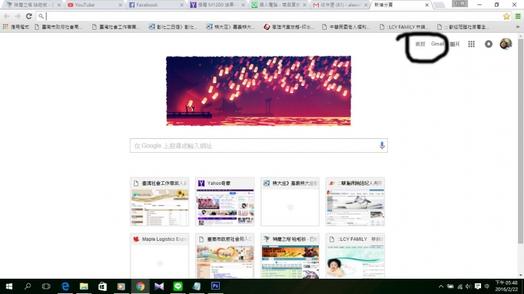This screenshot has width=524, height=294.
Task: Switch to the Gmail inbox tab
Action: point(341,4)
